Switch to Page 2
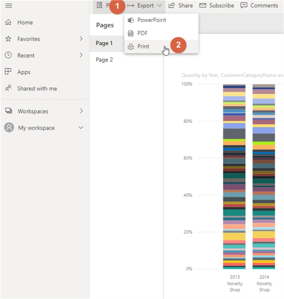Viewport: 284px width, 299px height. [104, 60]
